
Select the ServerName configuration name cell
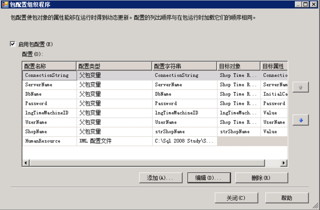49,85
